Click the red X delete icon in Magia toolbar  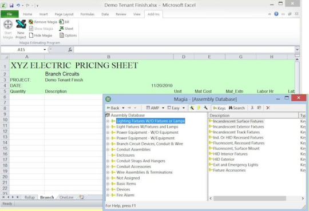pyautogui.click(x=268, y=108)
